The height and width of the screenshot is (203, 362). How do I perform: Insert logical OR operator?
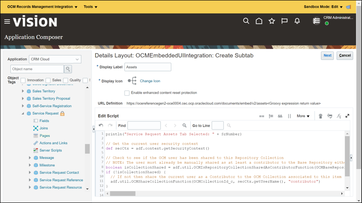[289, 116]
